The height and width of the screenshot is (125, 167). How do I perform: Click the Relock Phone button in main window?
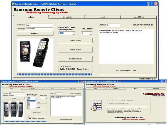click(75, 50)
